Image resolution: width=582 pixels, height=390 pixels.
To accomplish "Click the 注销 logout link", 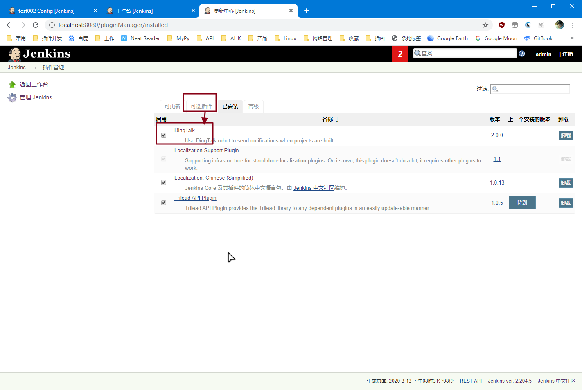I will click(x=568, y=54).
